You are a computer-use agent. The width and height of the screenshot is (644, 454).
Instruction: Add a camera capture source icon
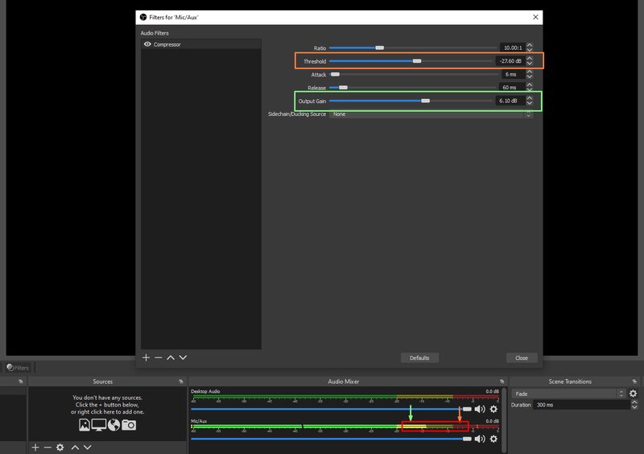[129, 425]
